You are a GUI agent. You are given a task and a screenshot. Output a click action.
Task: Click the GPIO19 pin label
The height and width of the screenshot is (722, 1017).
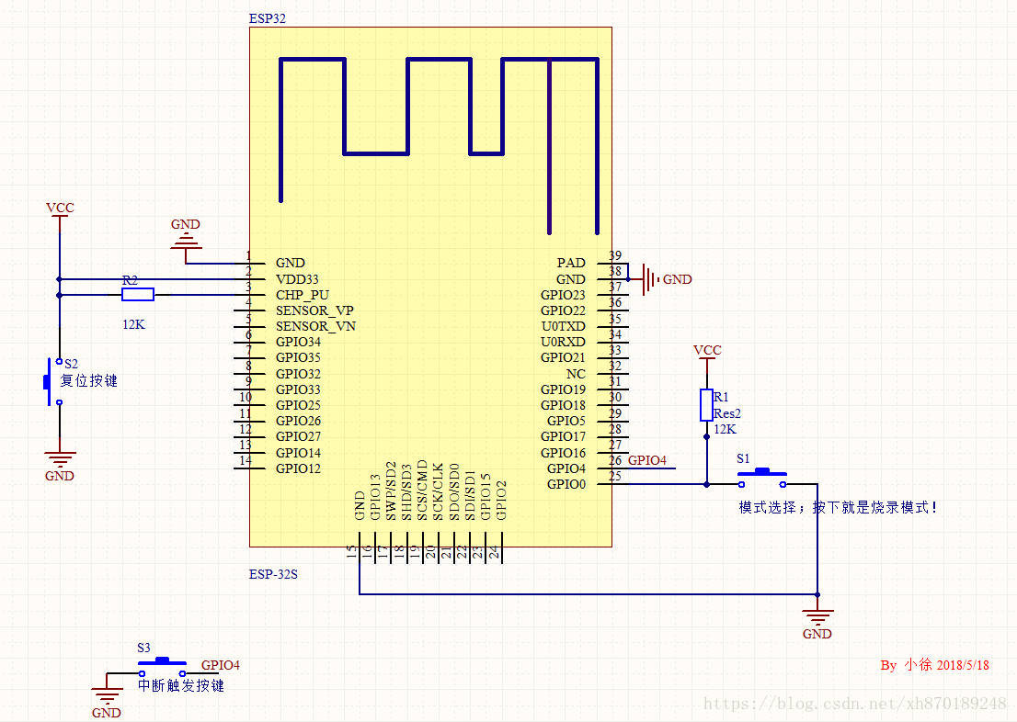pyautogui.click(x=563, y=389)
